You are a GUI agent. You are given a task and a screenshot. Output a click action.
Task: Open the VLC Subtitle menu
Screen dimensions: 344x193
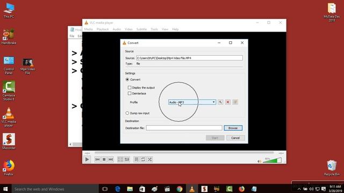point(141,29)
